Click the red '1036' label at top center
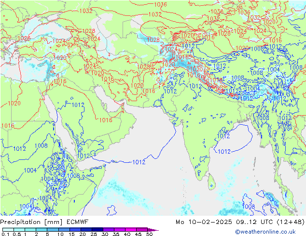Image resolution: width=306 pixels, height=236 pixels. pos(160,4)
